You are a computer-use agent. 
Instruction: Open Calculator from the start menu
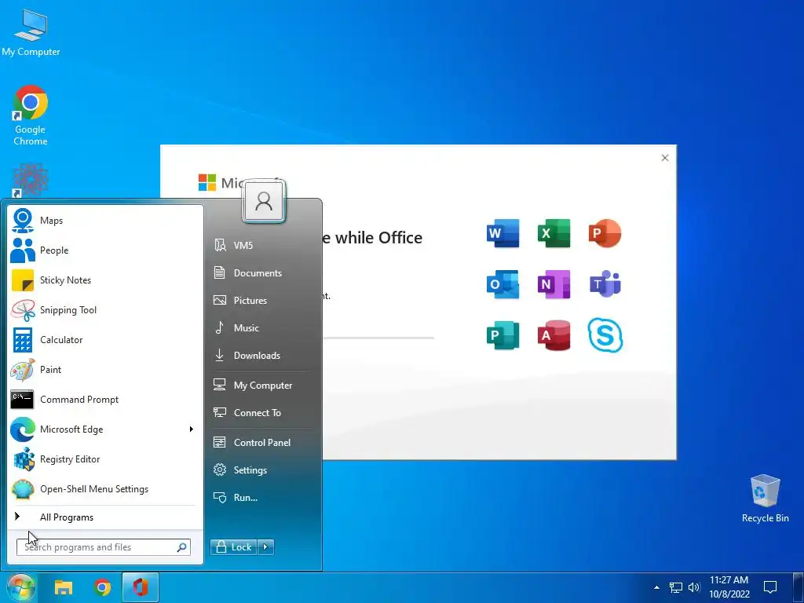point(105,339)
